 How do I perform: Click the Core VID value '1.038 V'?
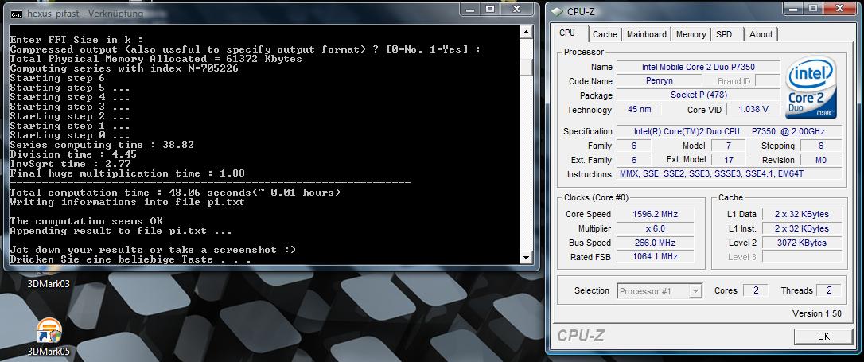coord(753,109)
